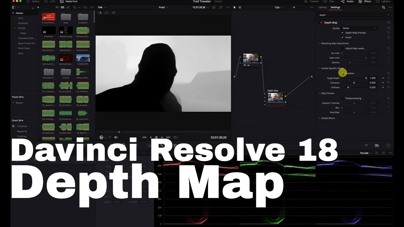Collapse the Isolate Specific Depth section
The image size is (404, 227).
tap(319, 68)
